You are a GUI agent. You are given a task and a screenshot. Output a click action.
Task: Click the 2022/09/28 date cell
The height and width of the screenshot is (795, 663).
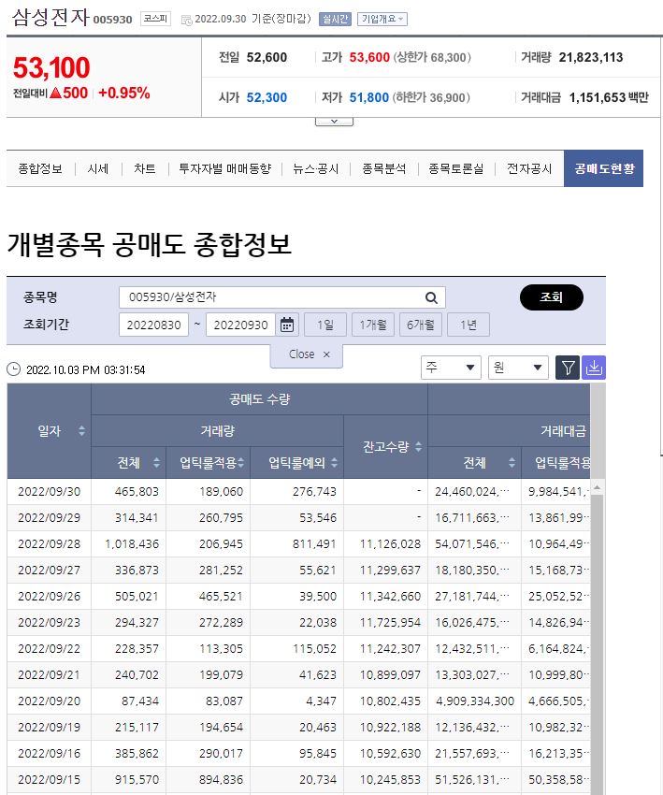pos(50,544)
